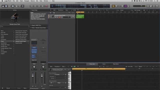Viewport: 160px width, 90px height.
Task: Open the Mixer button in control bar
Action: [19, 6]
